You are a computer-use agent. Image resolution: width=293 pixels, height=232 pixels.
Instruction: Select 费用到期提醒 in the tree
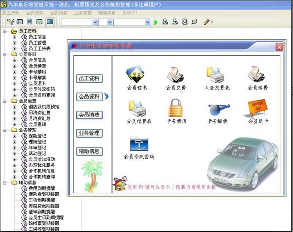pos(41,188)
